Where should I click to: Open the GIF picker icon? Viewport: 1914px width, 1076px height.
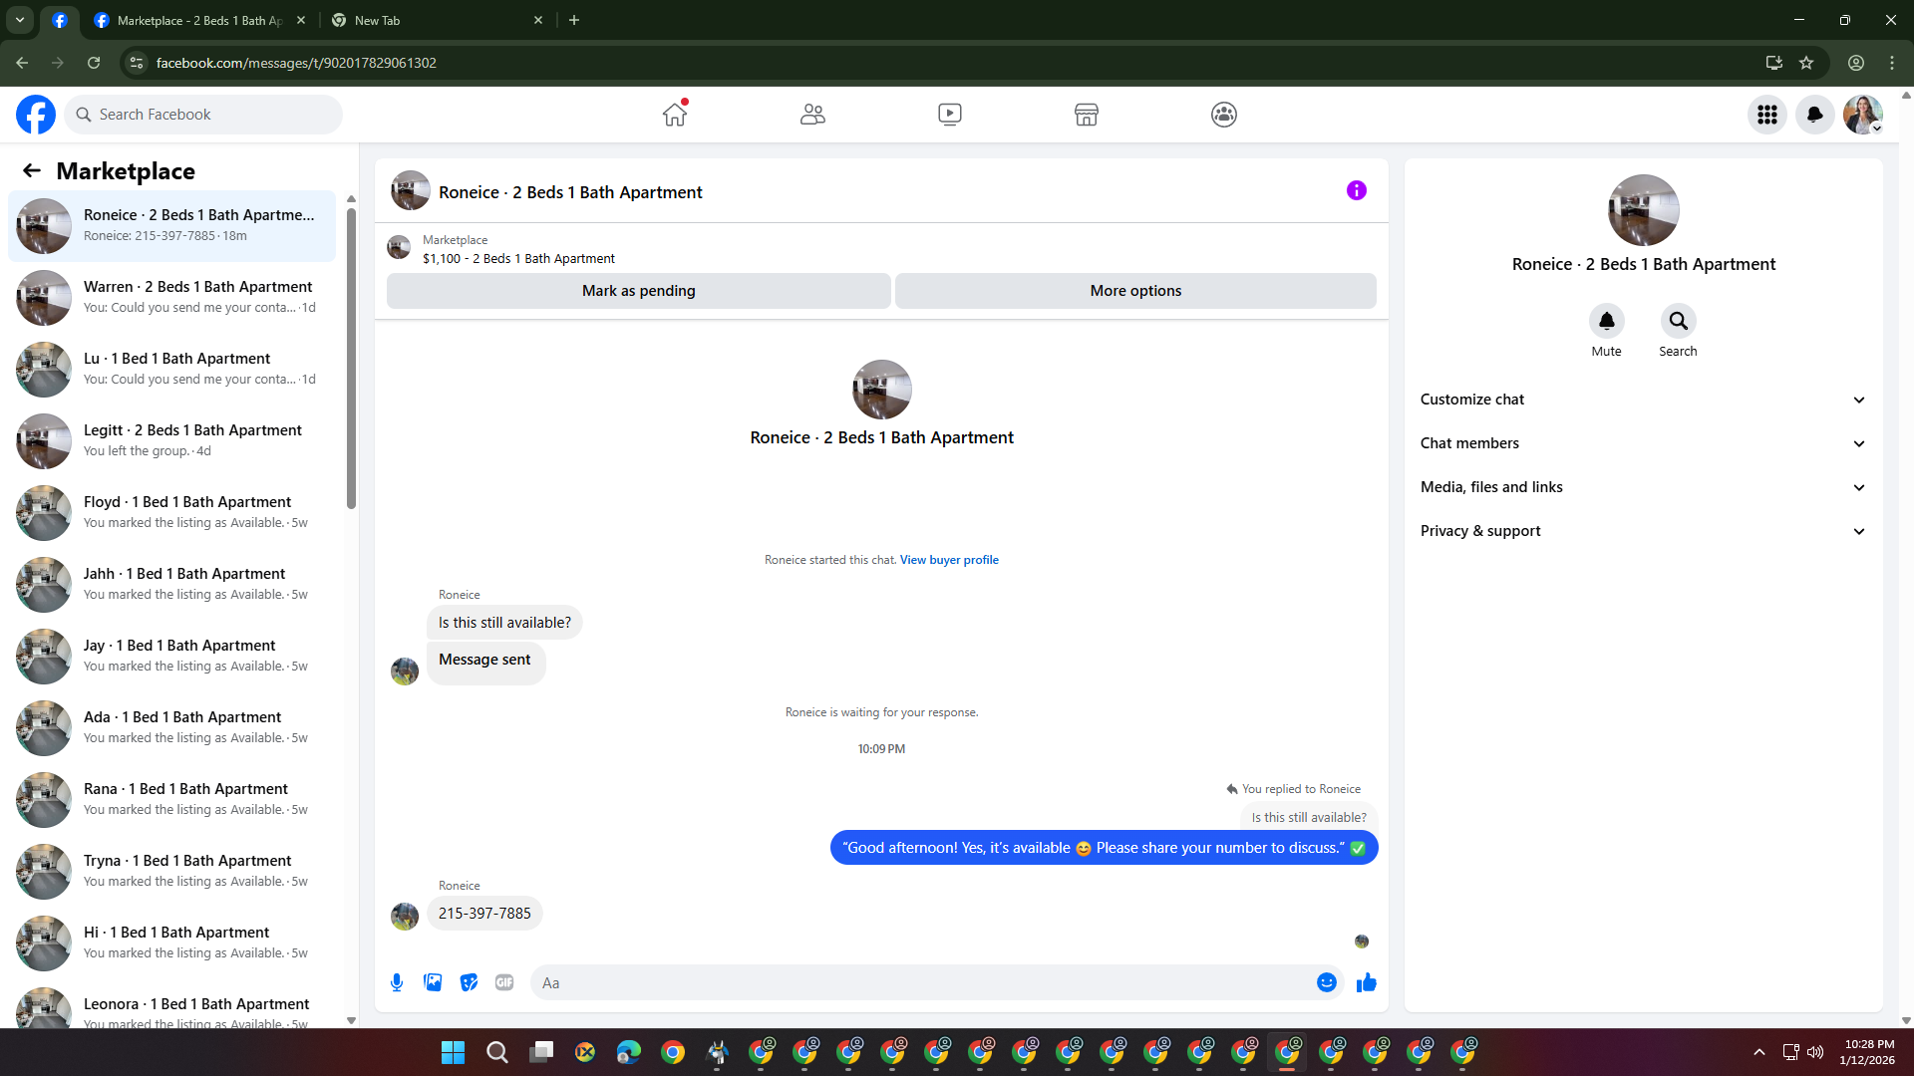click(x=504, y=982)
